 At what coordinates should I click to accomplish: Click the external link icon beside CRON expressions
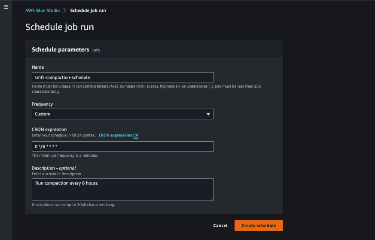click(x=136, y=136)
